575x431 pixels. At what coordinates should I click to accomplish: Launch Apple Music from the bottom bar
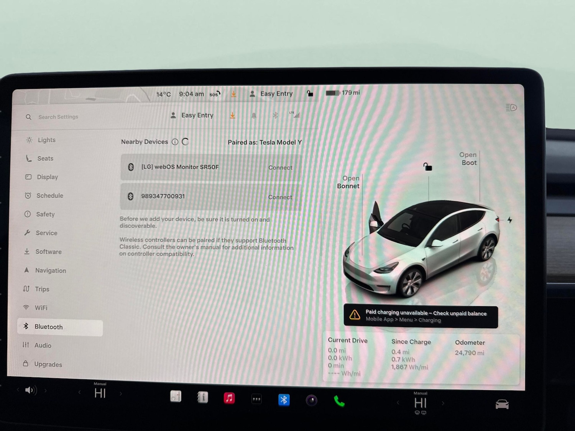(x=229, y=398)
